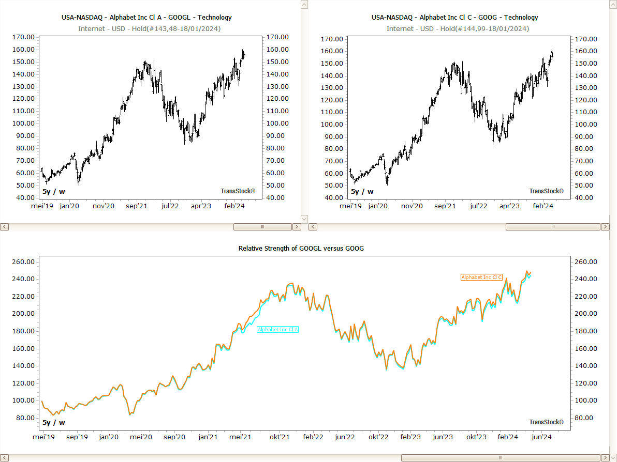This screenshot has height=462, width=617.
Task: Click Relative Strength of GOOGL versus GOOG title
Action: [x=301, y=249]
